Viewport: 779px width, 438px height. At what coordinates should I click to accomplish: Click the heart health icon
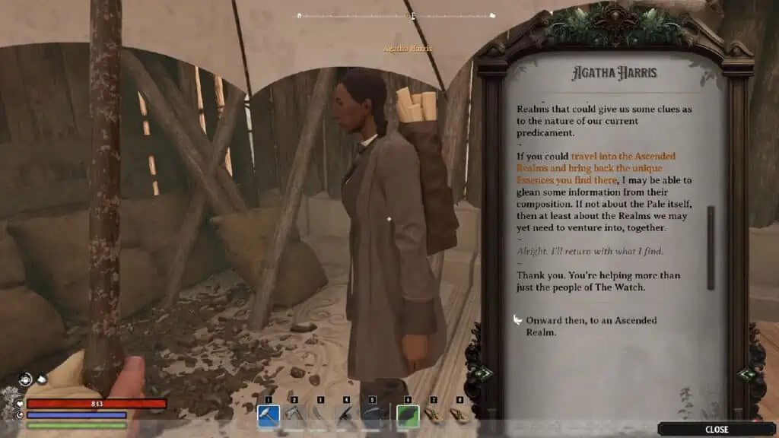click(20, 404)
